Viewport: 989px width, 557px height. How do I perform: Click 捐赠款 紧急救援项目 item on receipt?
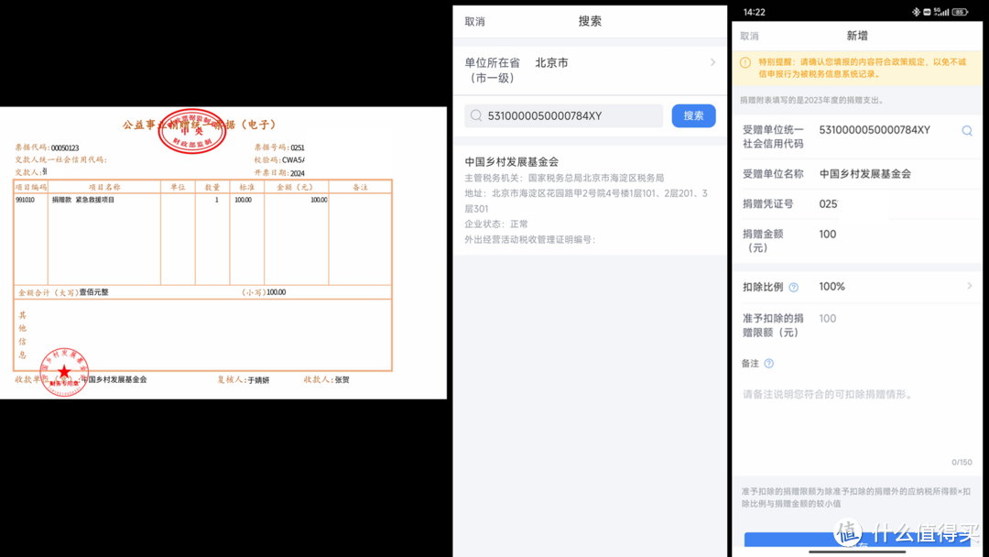pos(82,200)
